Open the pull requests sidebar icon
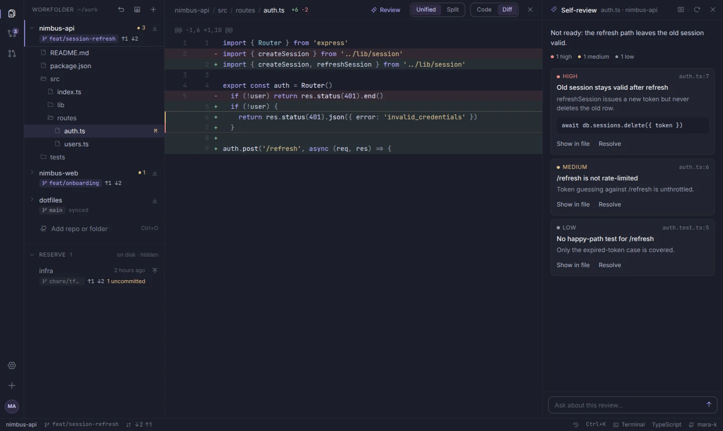This screenshot has width=723, height=431. (x=12, y=54)
